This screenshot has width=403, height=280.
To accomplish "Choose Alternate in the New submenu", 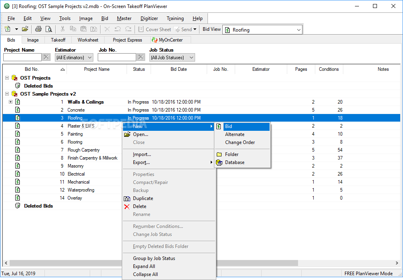I will coord(242,134).
